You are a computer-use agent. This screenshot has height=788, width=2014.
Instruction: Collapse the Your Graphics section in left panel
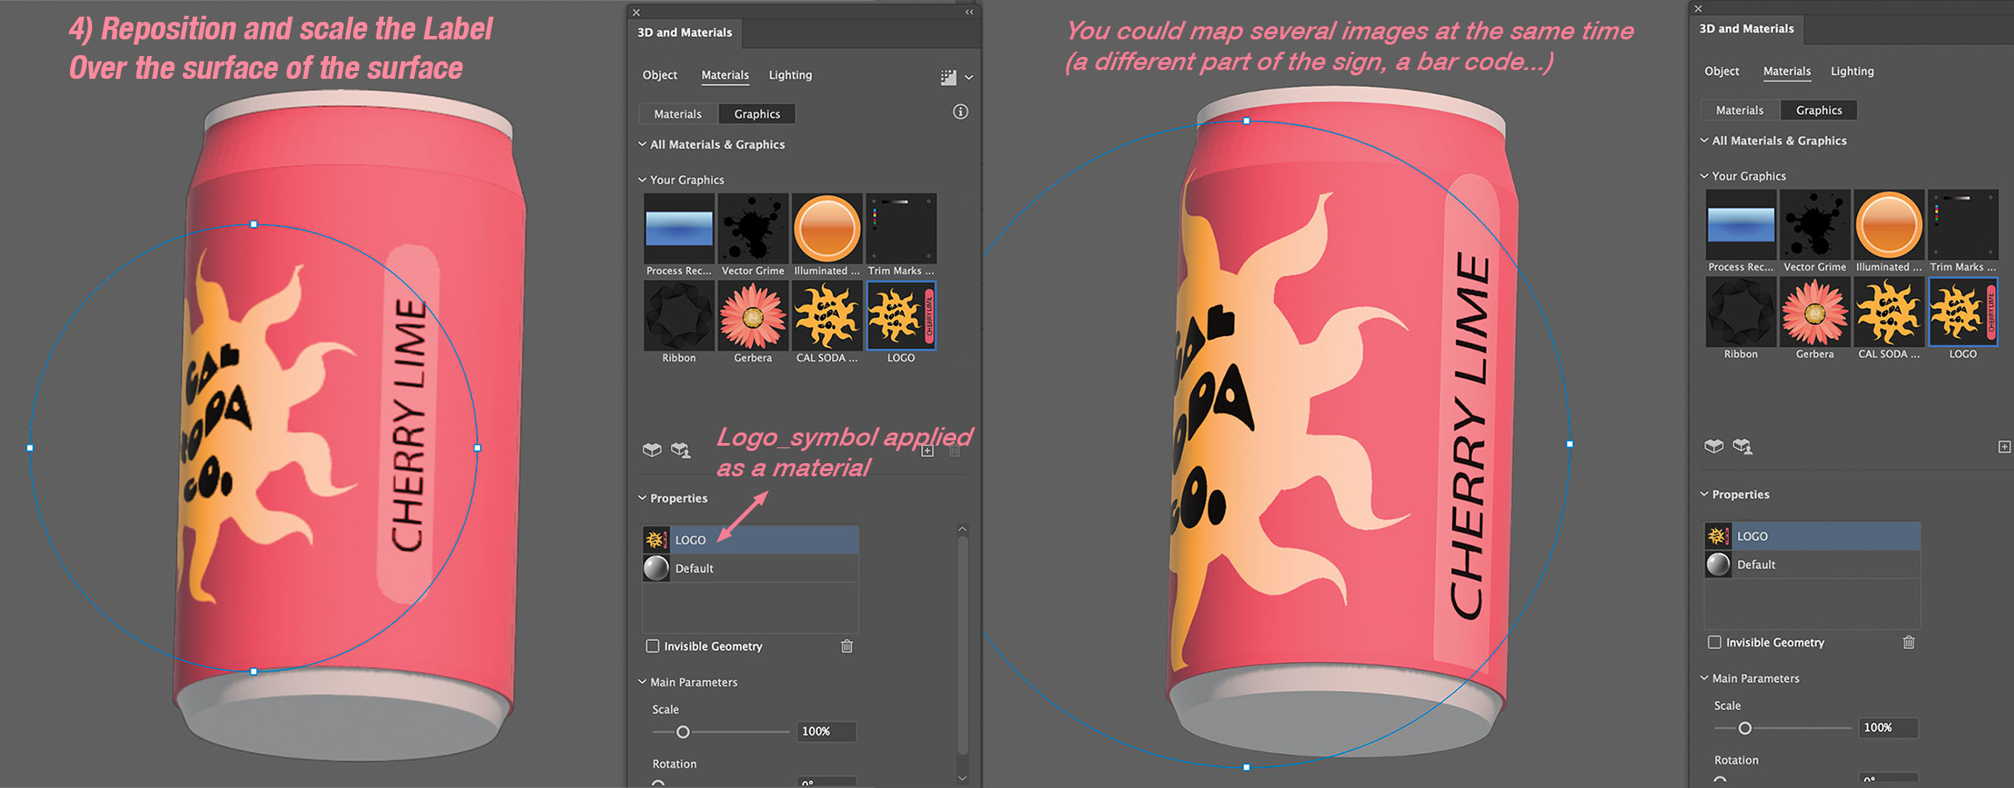click(642, 179)
